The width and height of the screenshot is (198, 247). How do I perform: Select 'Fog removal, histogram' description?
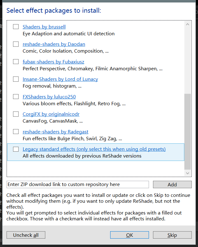(x=52, y=86)
